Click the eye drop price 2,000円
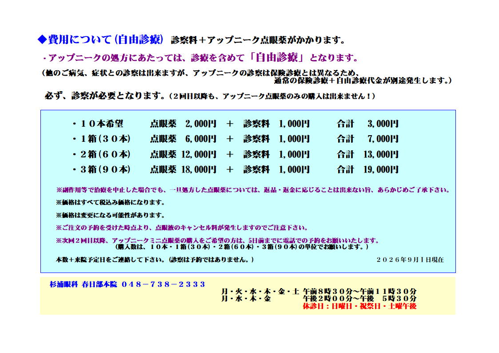Image resolution: width=499 pixels, height=353 pixels. [x=201, y=124]
